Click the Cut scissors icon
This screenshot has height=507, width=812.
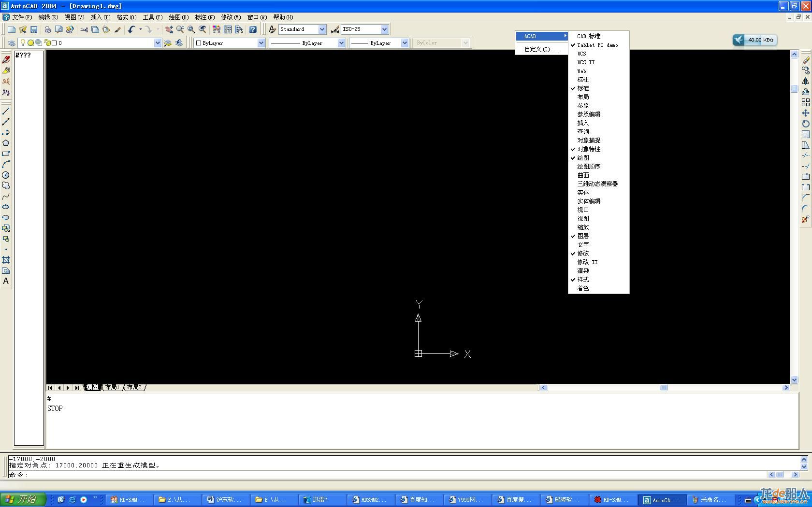[84, 29]
